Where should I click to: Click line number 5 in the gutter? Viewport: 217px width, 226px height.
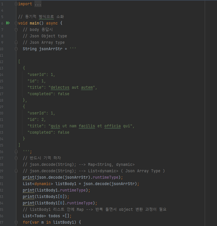coord(2,17)
